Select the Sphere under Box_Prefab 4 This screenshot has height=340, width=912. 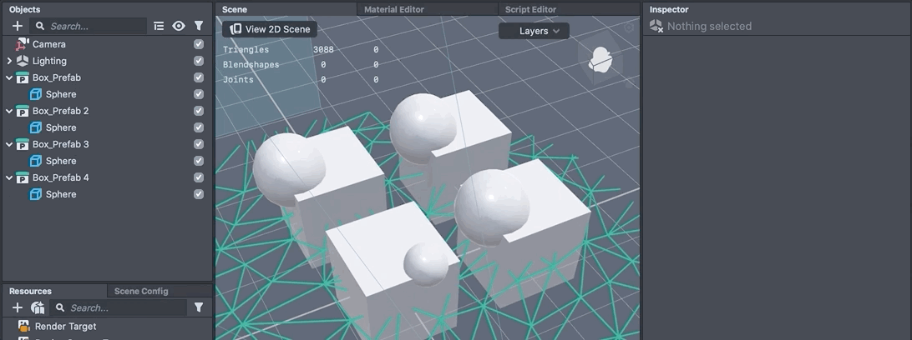coord(61,194)
